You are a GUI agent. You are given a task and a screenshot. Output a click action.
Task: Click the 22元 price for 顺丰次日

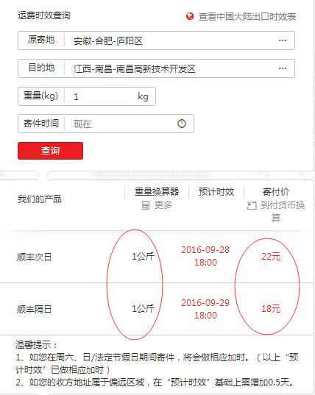point(271,257)
